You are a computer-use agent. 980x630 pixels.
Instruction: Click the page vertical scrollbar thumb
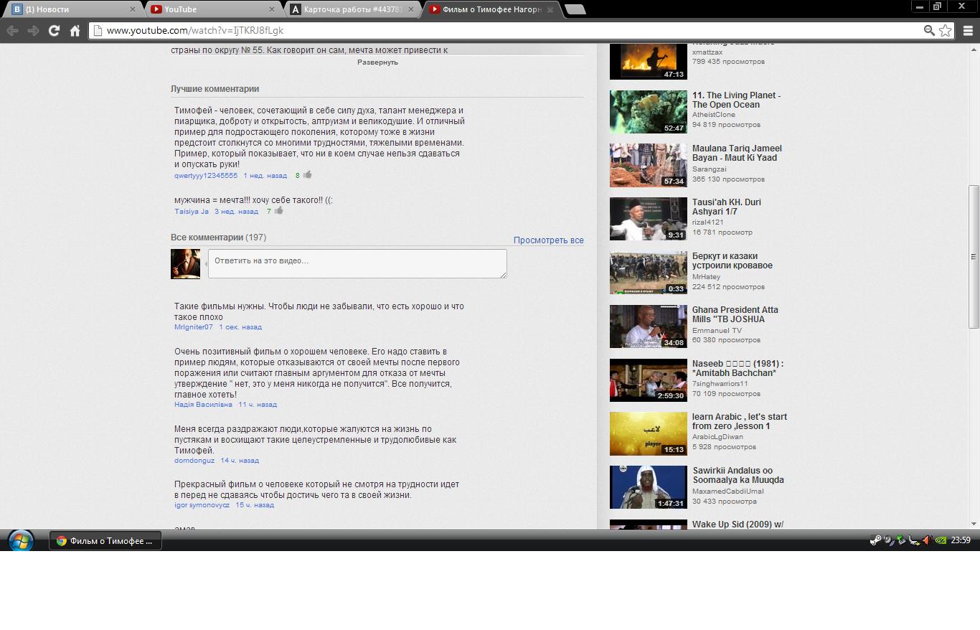[x=974, y=256]
